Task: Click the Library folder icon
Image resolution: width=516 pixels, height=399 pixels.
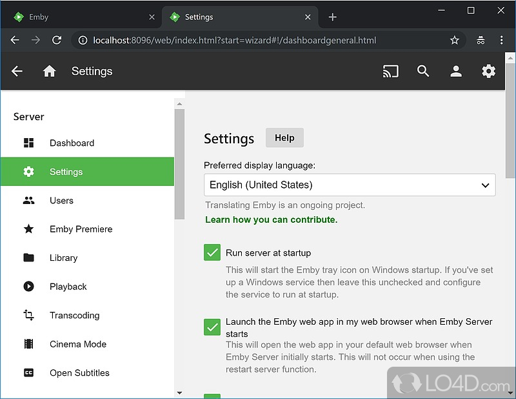Action: tap(28, 258)
